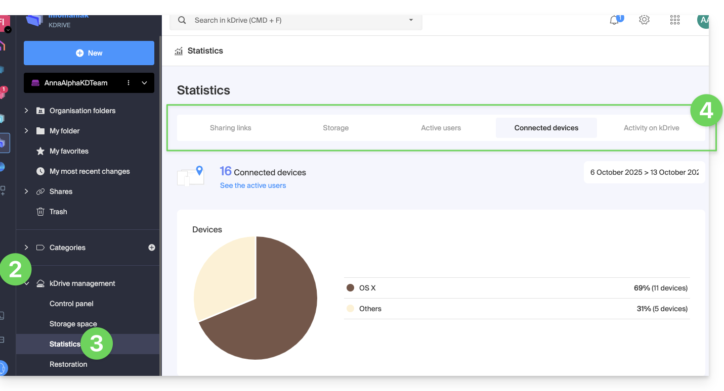Open the search filter dropdown arrow
Screen dimensions: 724x391
pos(411,20)
